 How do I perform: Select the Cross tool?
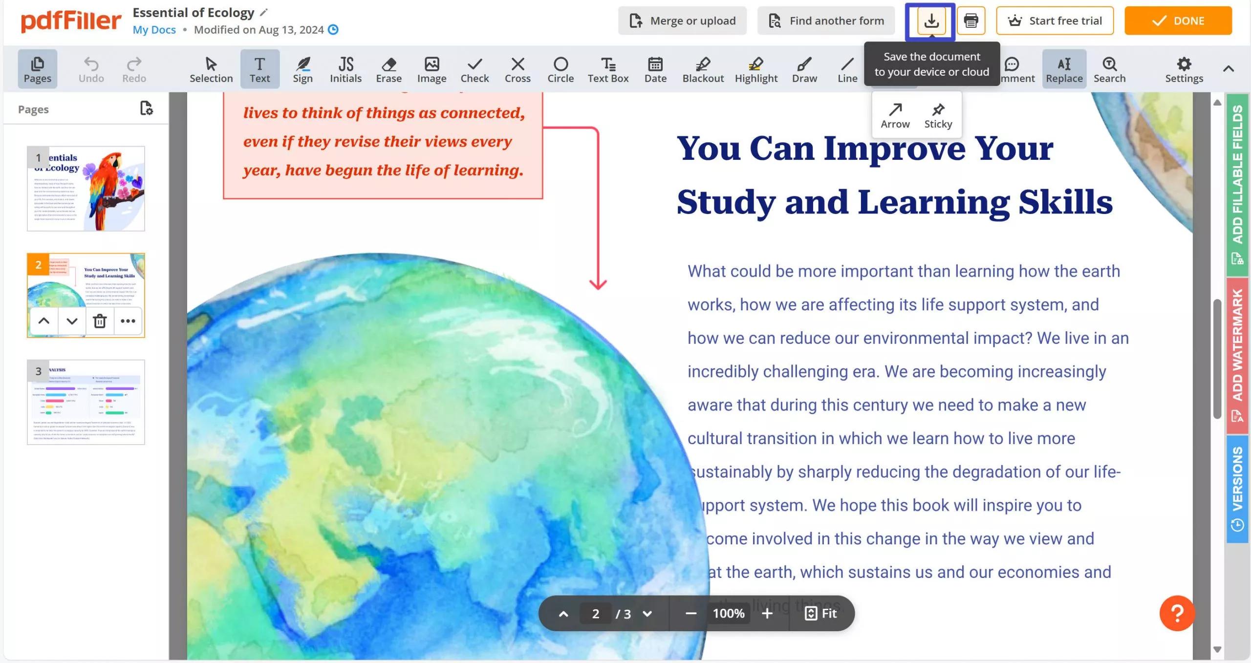click(517, 69)
